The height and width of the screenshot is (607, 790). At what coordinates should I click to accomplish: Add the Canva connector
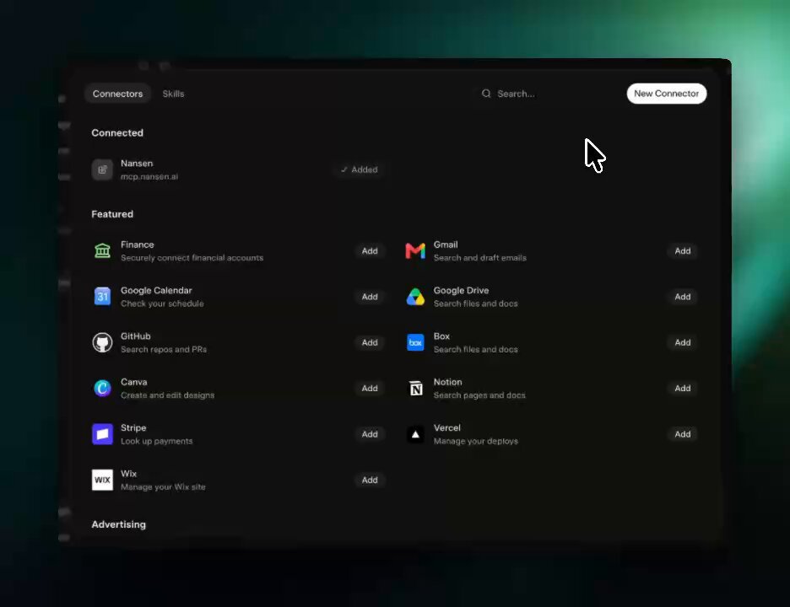[370, 388]
